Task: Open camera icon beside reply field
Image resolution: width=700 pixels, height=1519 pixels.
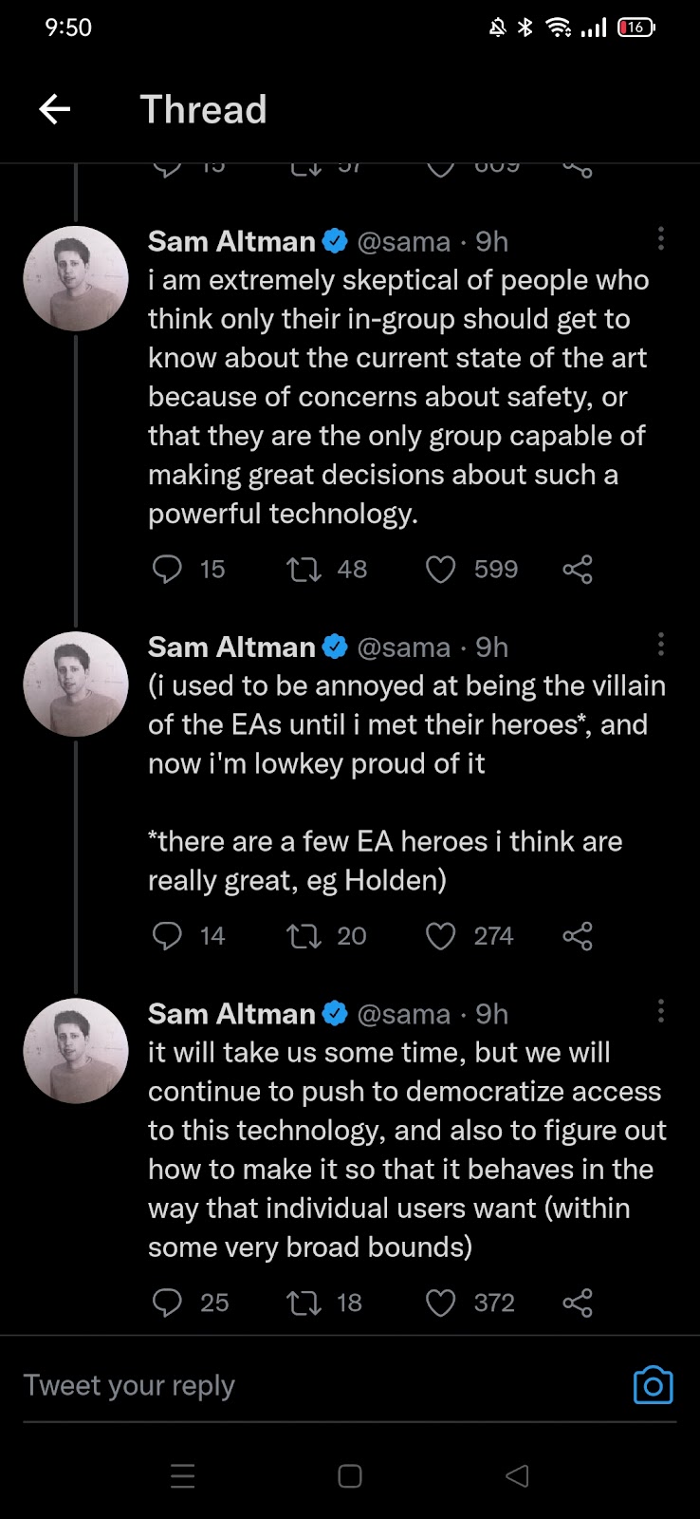Action: pos(653,1386)
